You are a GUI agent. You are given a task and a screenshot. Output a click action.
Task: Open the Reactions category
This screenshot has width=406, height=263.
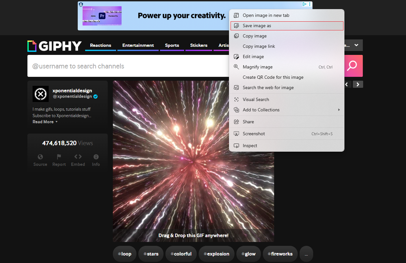click(100, 45)
